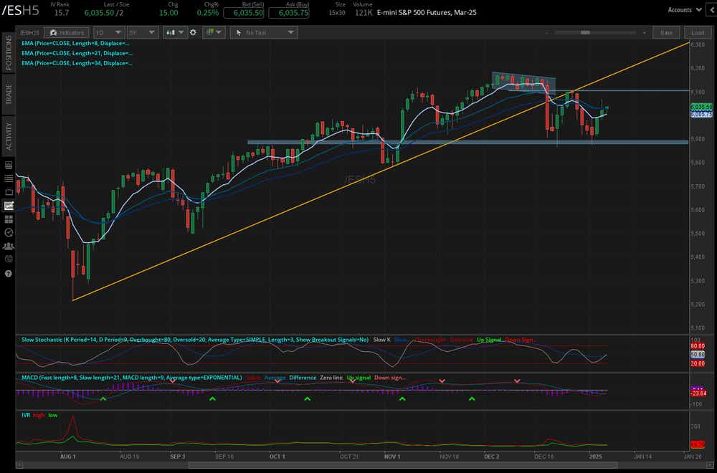The width and height of the screenshot is (717, 473).
Task: Open the Indicators editor
Action: tap(67, 32)
